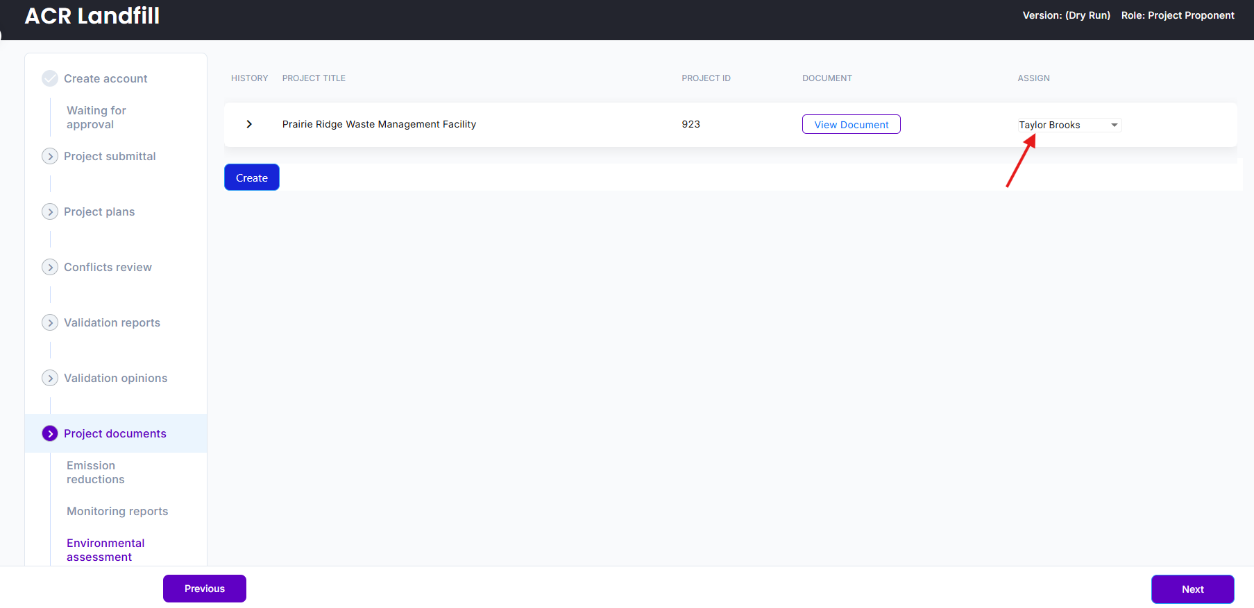This screenshot has height=608, width=1254.
Task: Click the Project plans chevron circle icon
Action: [x=50, y=211]
